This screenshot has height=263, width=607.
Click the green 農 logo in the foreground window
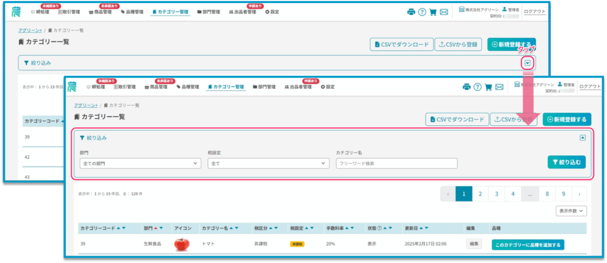(x=72, y=86)
